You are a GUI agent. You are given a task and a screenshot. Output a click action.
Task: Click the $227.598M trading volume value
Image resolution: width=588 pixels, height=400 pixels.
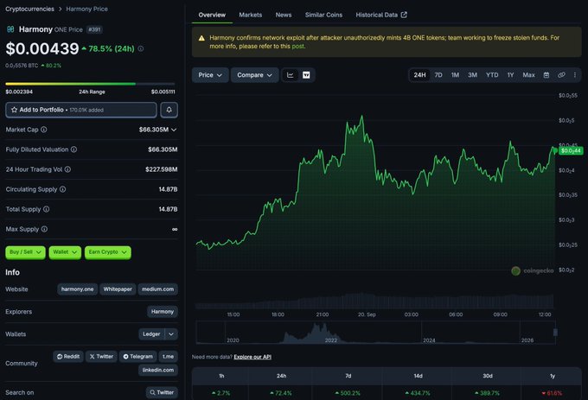click(161, 169)
